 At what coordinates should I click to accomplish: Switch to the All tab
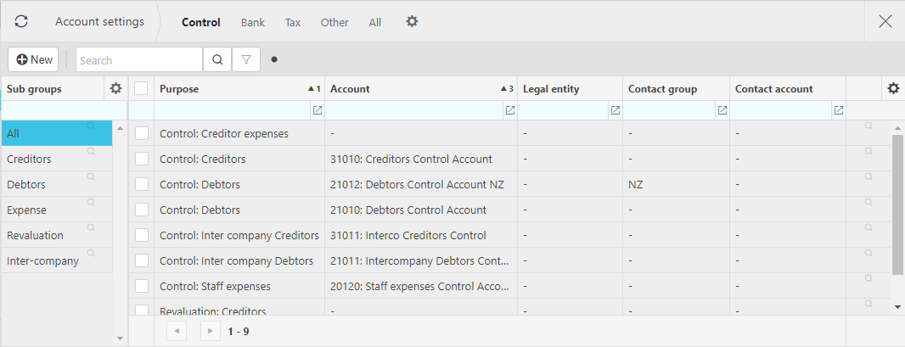click(375, 22)
